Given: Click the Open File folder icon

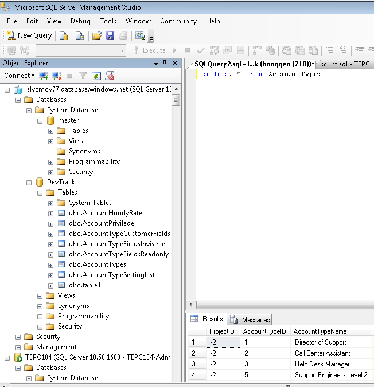Looking at the screenshot, I should click(x=97, y=36).
